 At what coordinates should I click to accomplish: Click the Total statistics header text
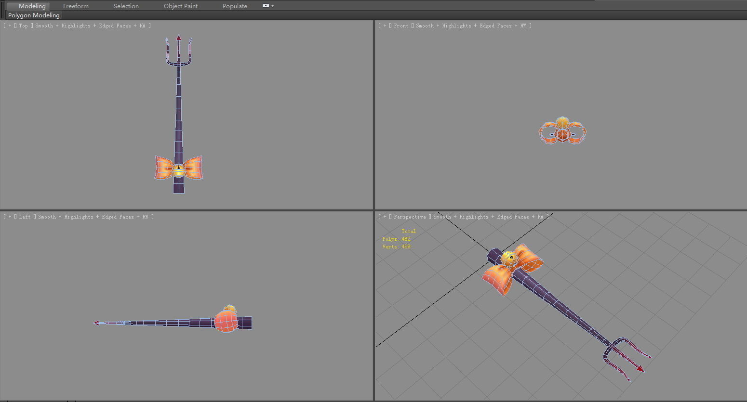click(409, 231)
